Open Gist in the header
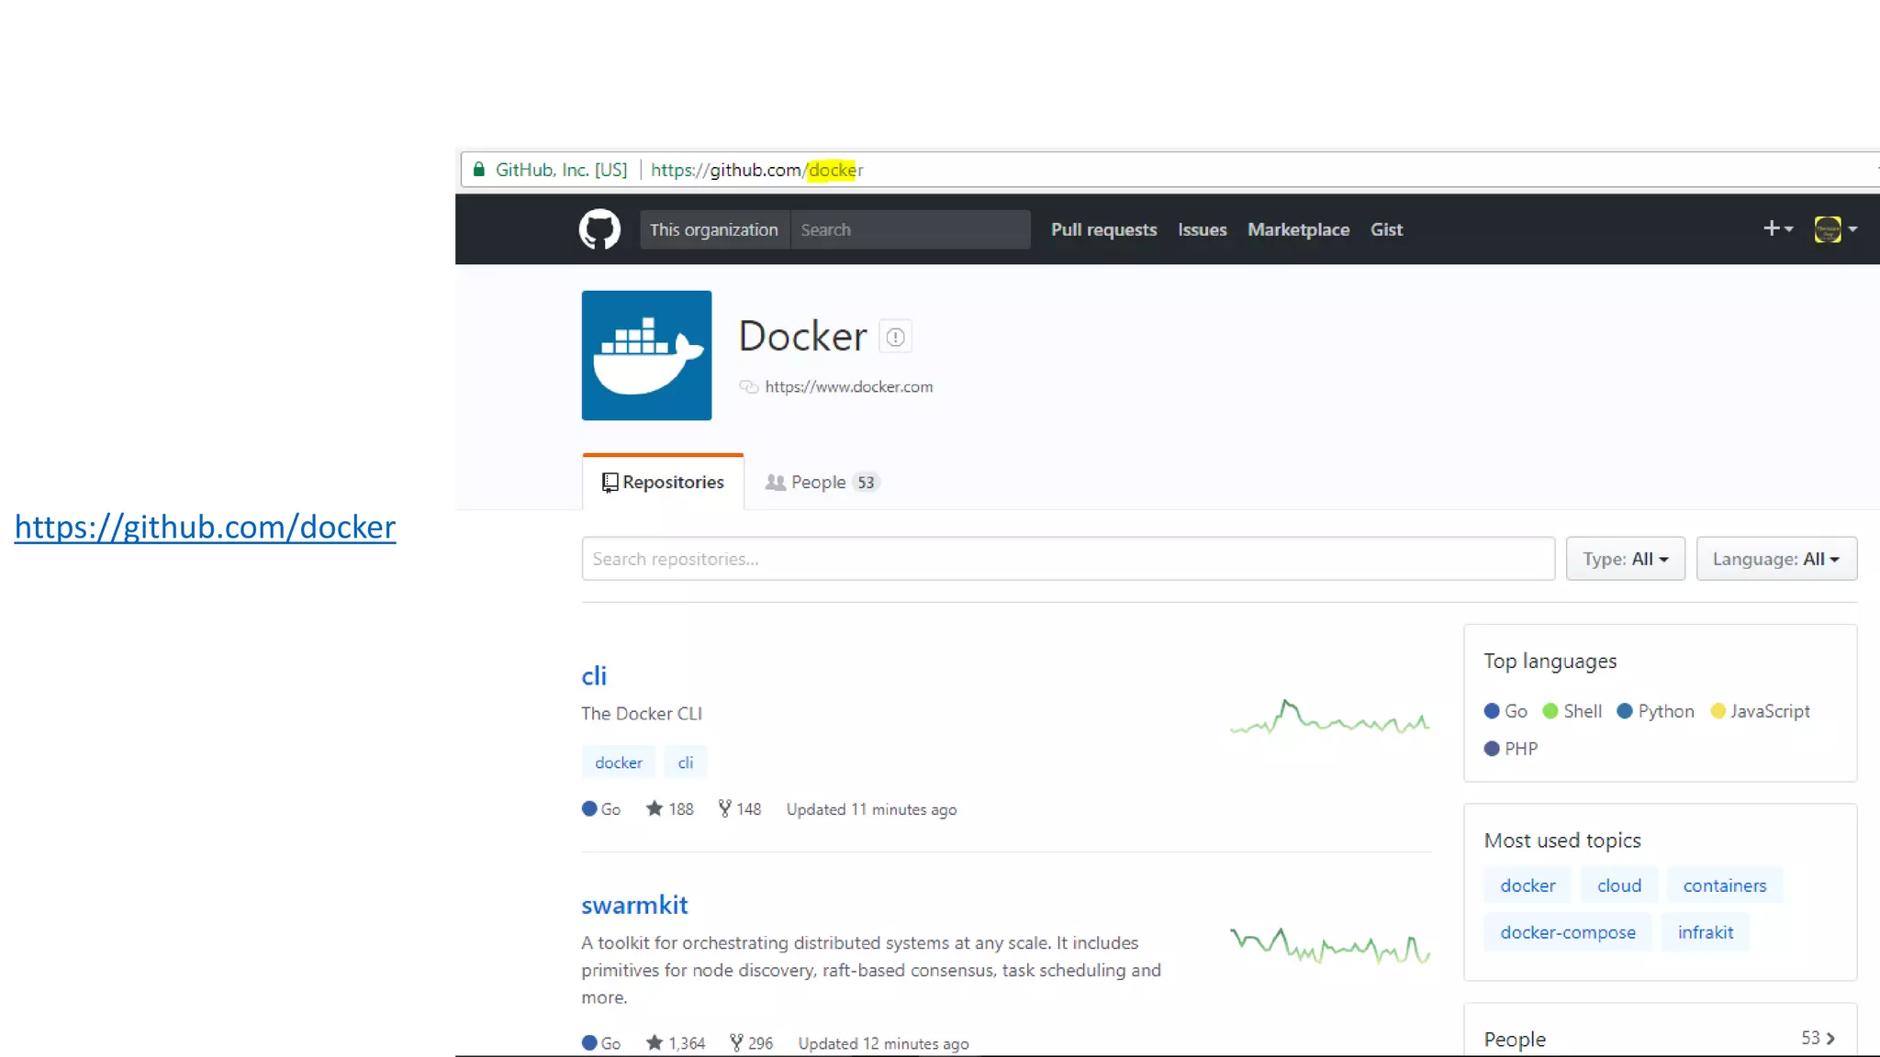Viewport: 1880px width, 1057px height. point(1386,229)
